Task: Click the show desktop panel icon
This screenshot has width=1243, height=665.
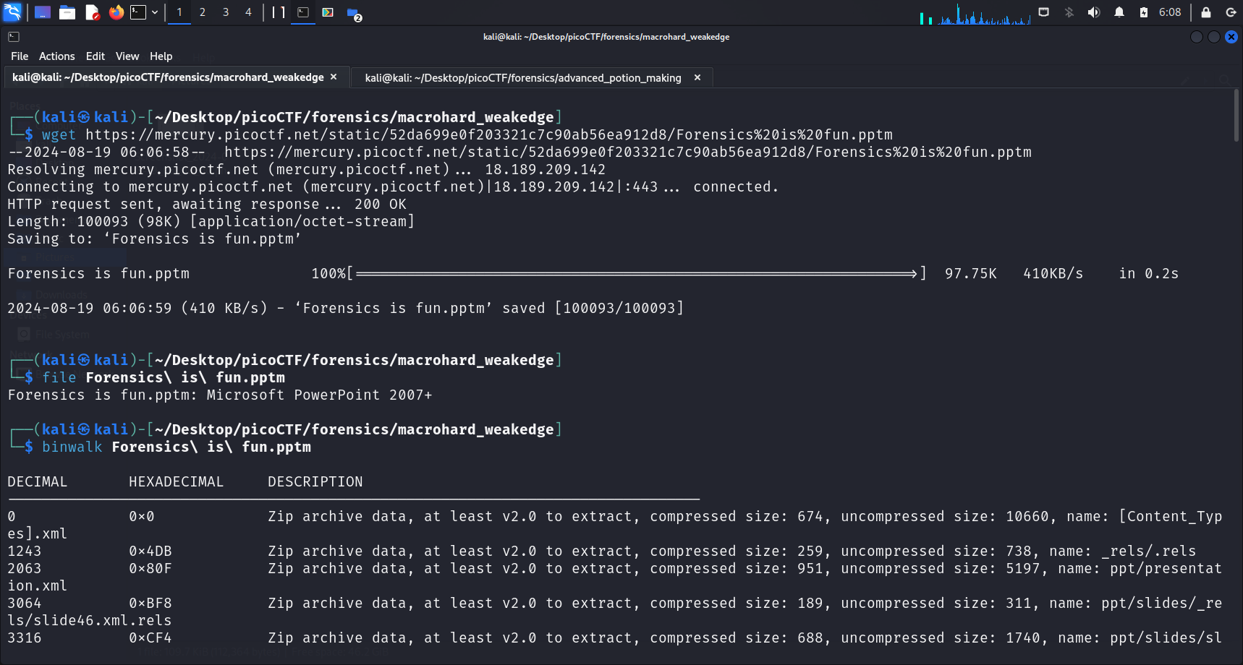Action: 43,12
